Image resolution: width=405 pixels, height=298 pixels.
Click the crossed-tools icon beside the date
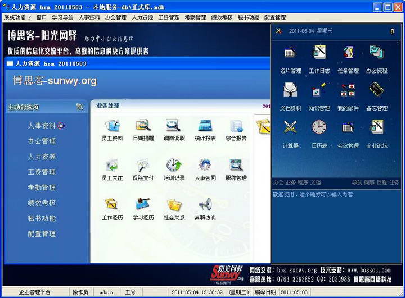(x=278, y=31)
